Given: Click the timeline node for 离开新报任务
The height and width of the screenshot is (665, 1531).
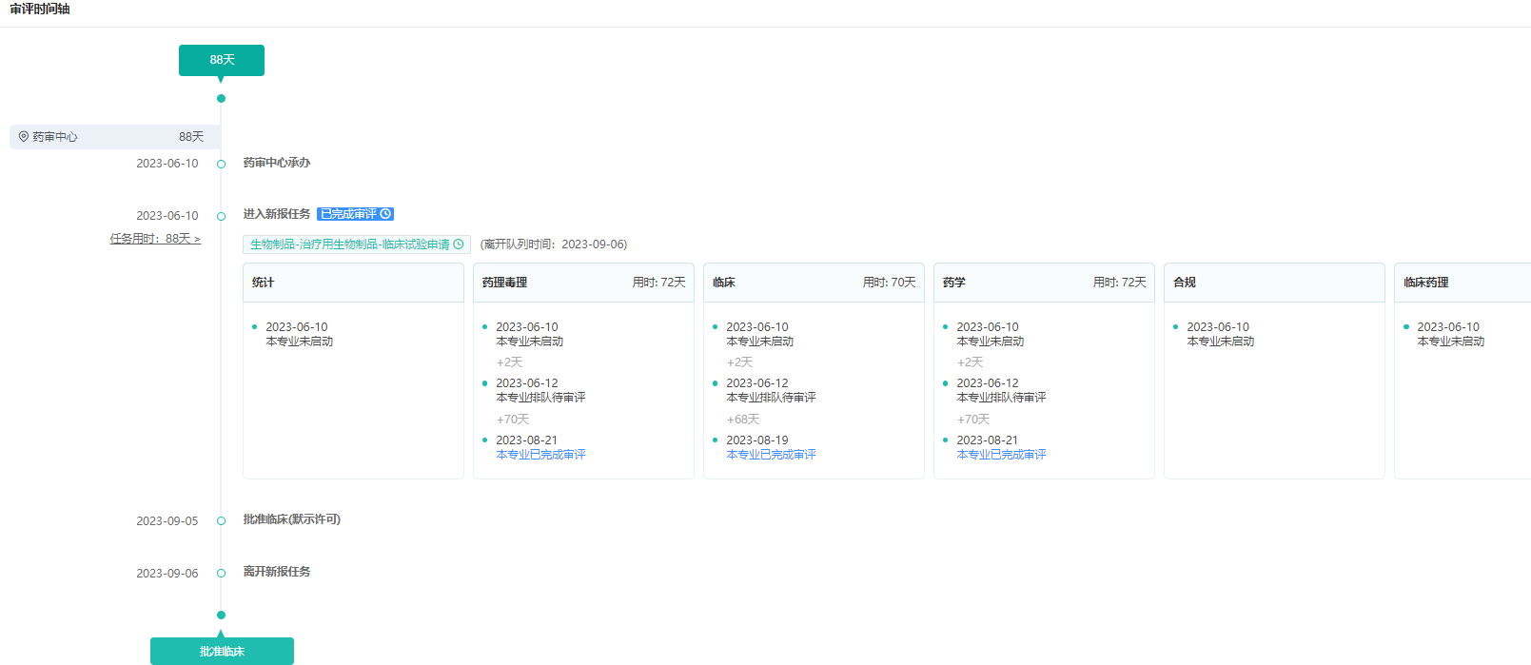Looking at the screenshot, I should coord(221,573).
